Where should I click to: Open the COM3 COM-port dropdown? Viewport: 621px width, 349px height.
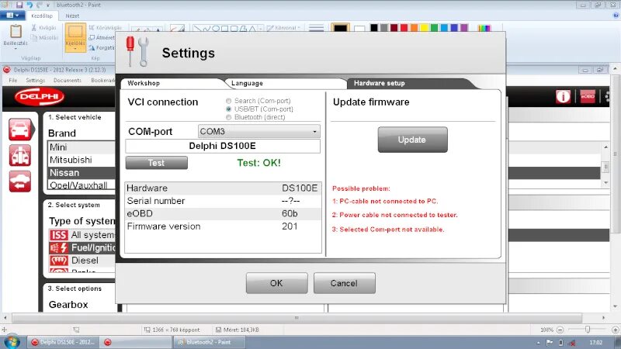pos(259,131)
